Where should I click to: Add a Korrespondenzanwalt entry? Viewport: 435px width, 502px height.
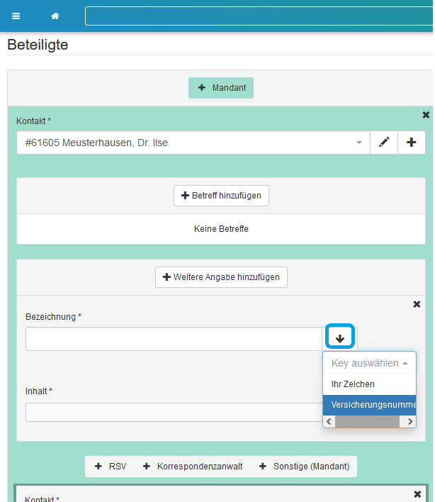pos(193,467)
